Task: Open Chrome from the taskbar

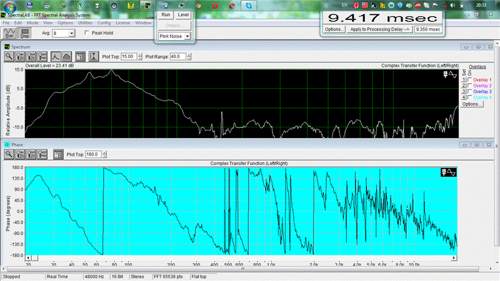Action: coord(198,6)
